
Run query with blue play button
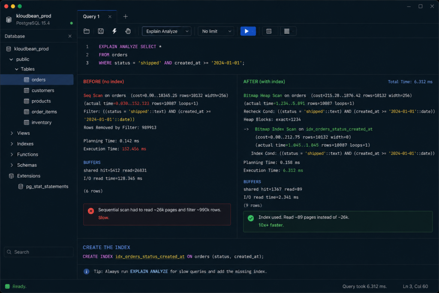tap(248, 31)
